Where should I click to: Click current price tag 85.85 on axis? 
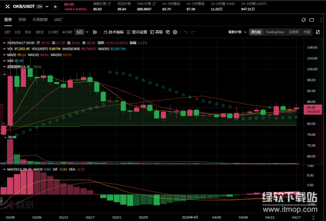point(312,109)
